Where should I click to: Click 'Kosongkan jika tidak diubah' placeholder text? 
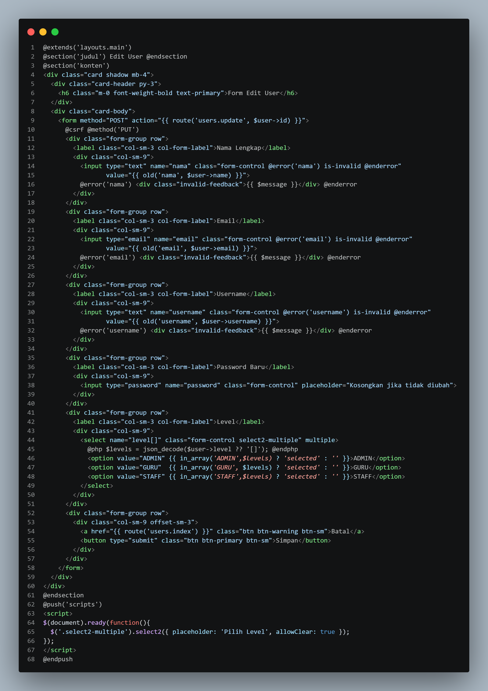pos(400,385)
